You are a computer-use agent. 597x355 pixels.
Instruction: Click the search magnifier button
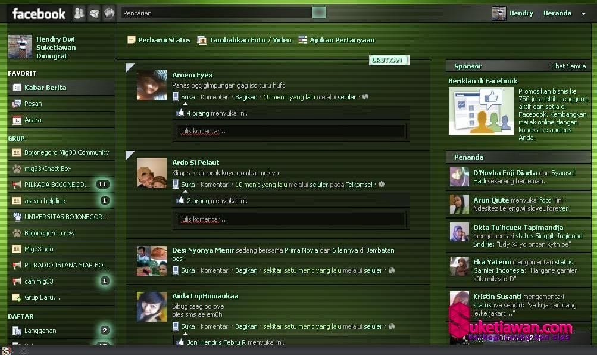tap(319, 13)
